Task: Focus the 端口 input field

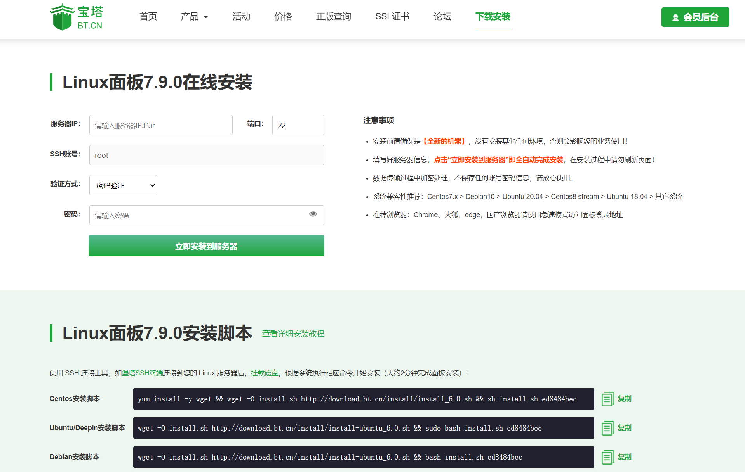Action: click(298, 125)
